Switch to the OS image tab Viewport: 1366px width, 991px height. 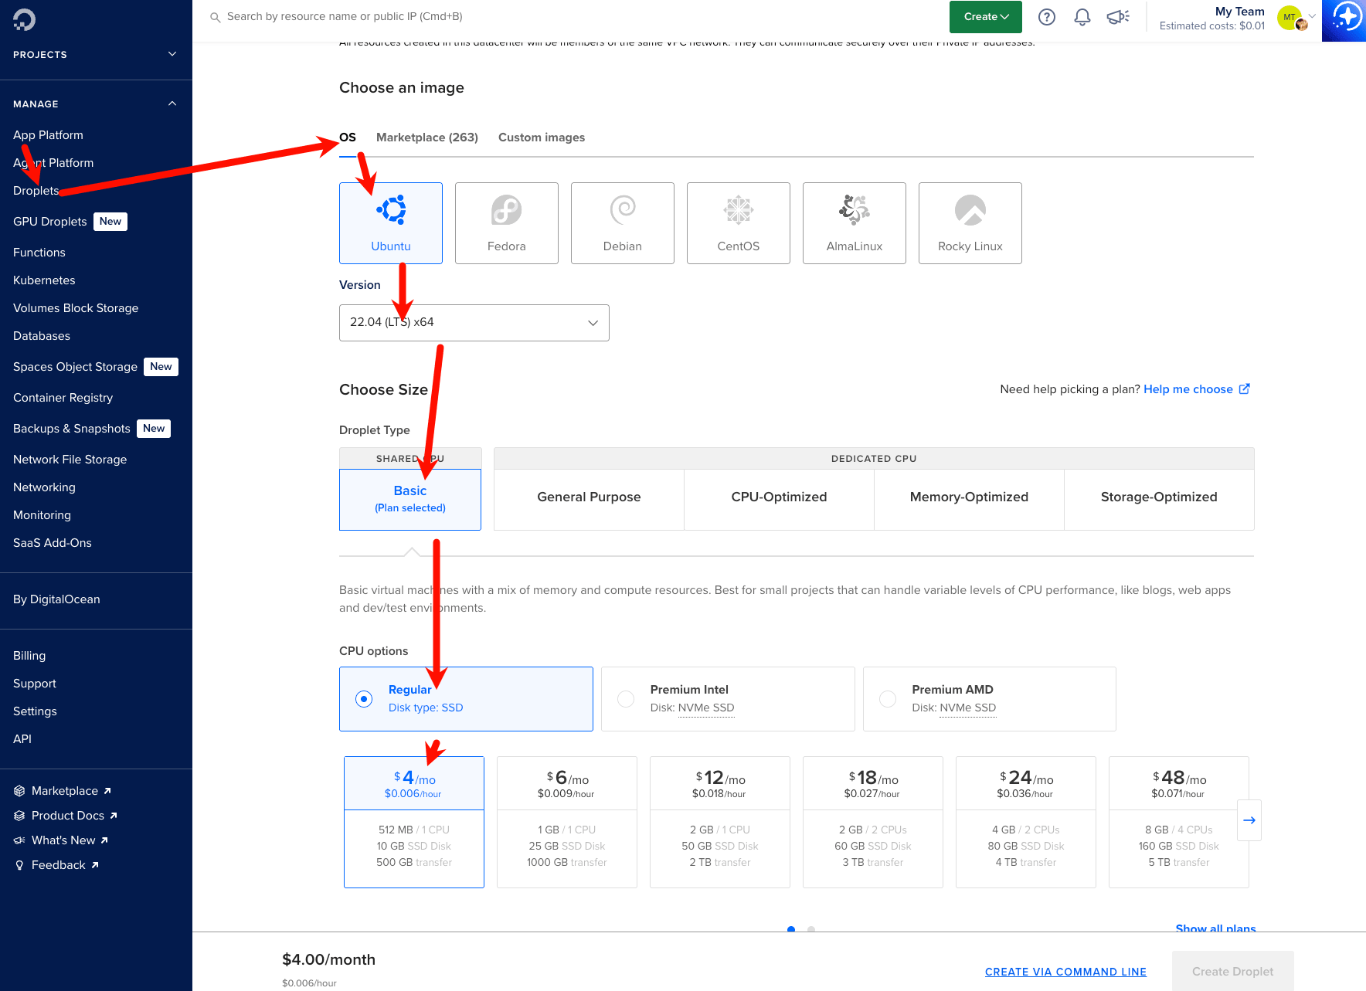[348, 137]
